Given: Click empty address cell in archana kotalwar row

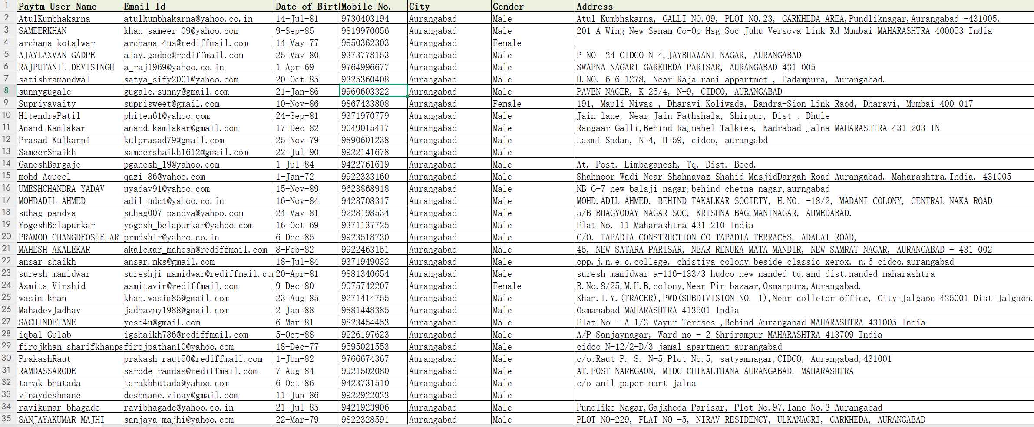Looking at the screenshot, I should pos(804,43).
